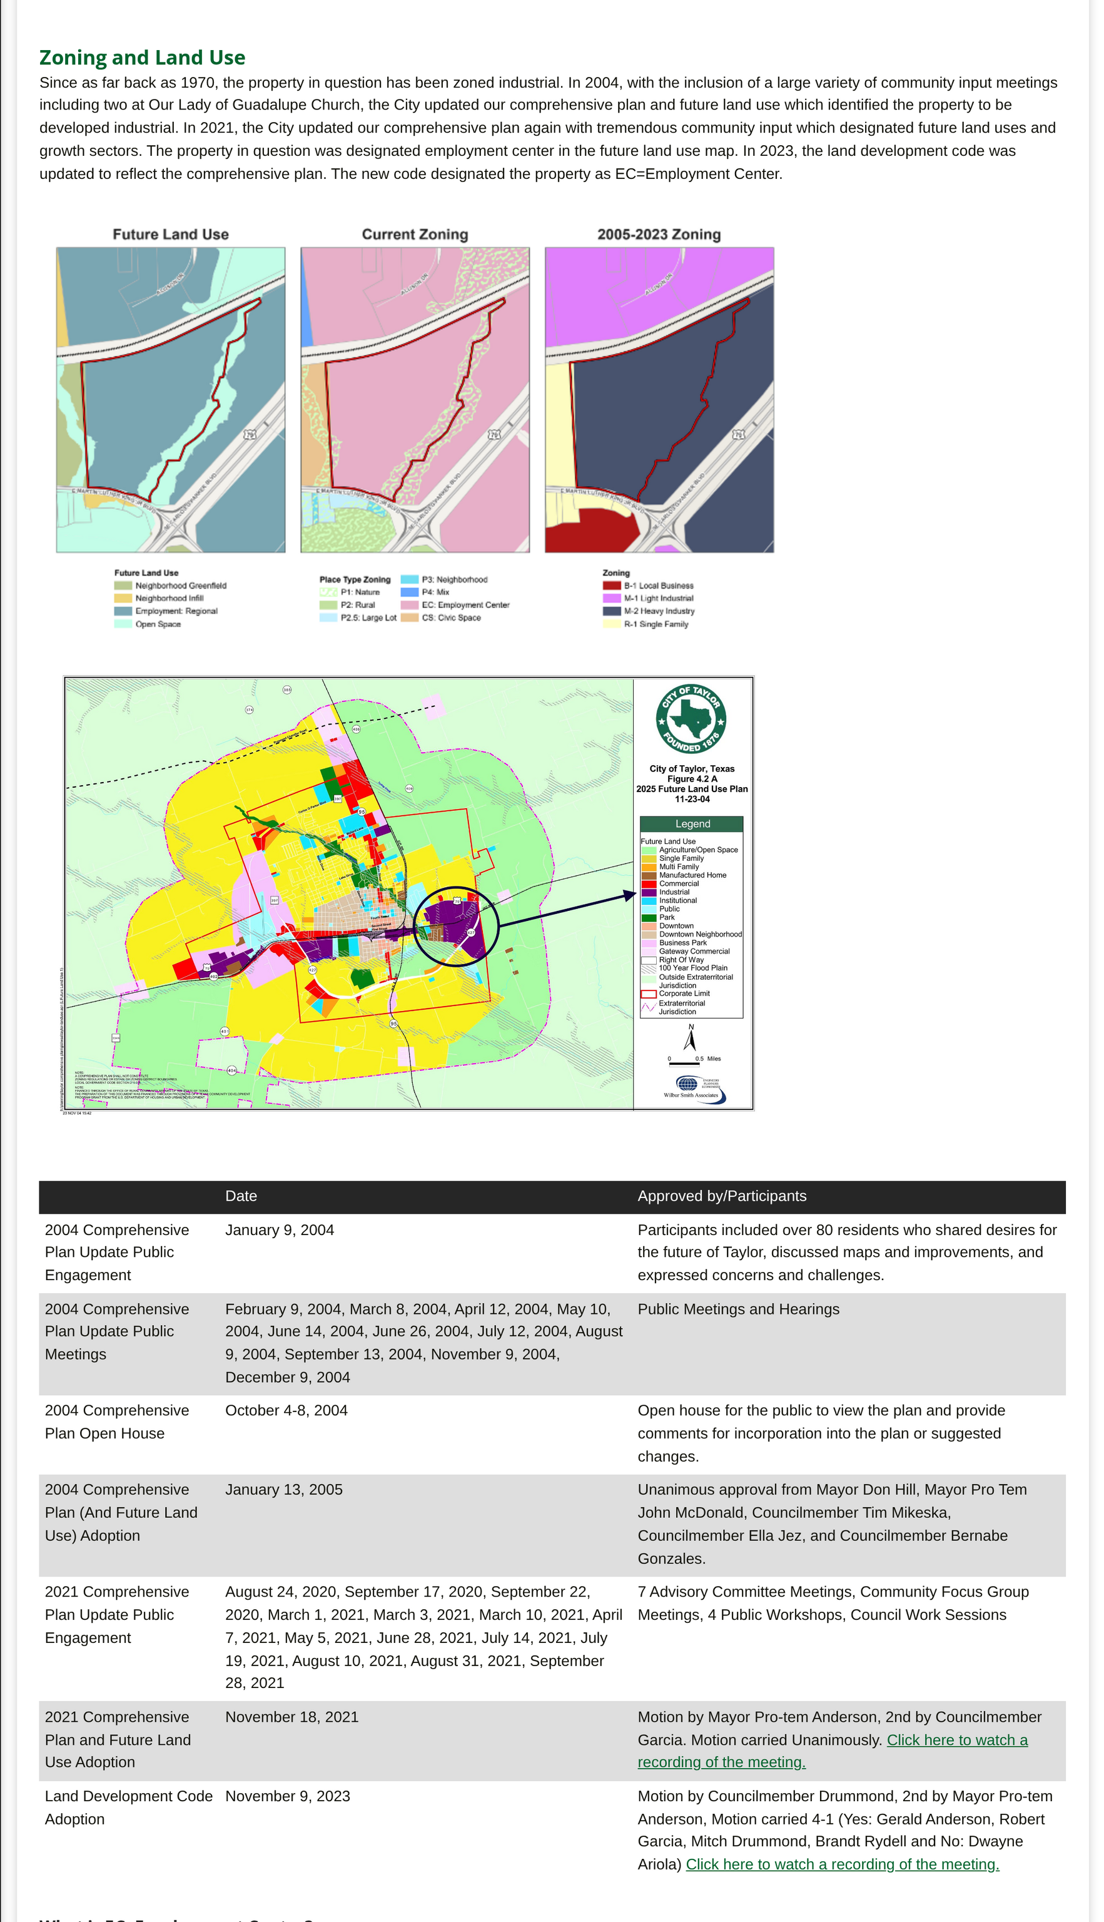Click the Neighborhood Greenfield legend swatch
Screen dimensions: 1104x1922
pyautogui.click(x=123, y=586)
